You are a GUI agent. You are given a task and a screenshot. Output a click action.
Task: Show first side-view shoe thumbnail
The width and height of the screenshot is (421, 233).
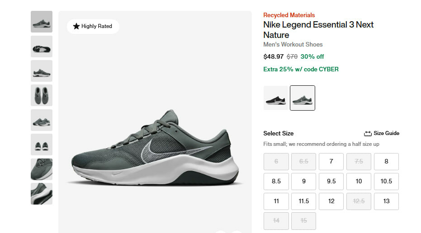coord(42,22)
